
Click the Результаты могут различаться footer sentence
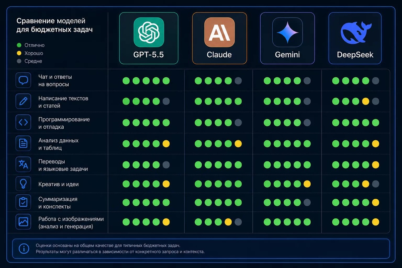120,251
